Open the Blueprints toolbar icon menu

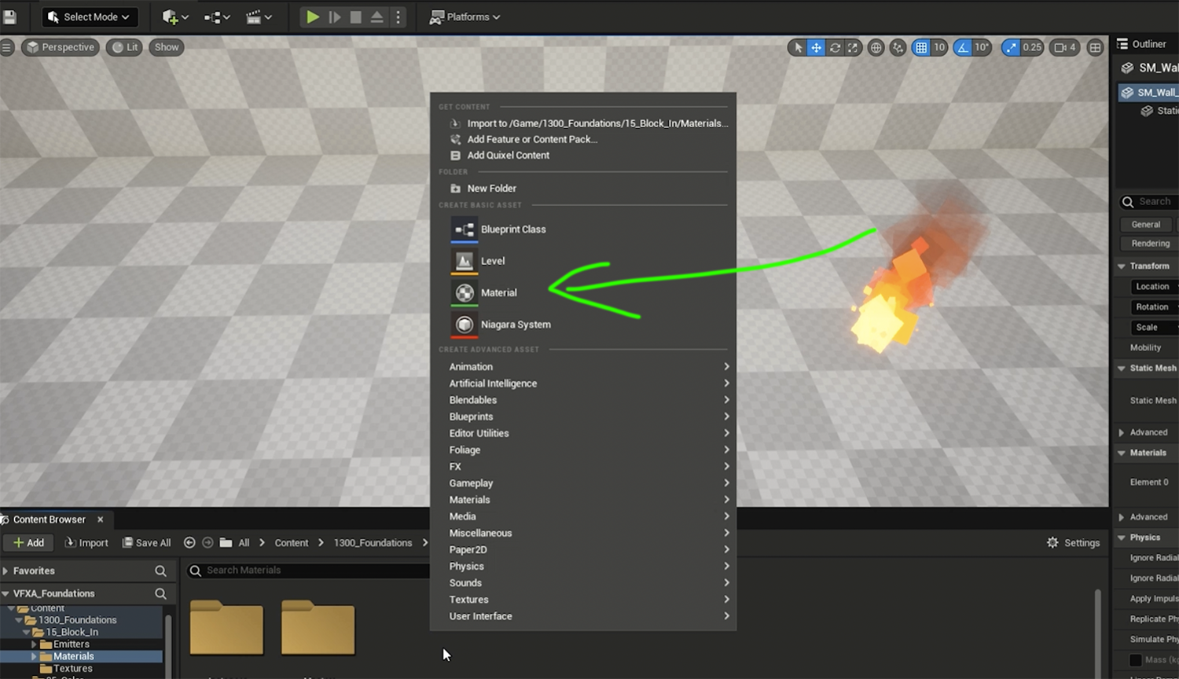[217, 17]
